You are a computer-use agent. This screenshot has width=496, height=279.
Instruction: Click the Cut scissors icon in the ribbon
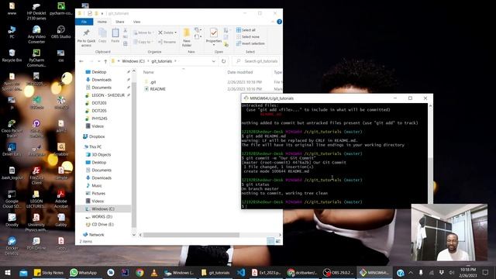click(126, 30)
